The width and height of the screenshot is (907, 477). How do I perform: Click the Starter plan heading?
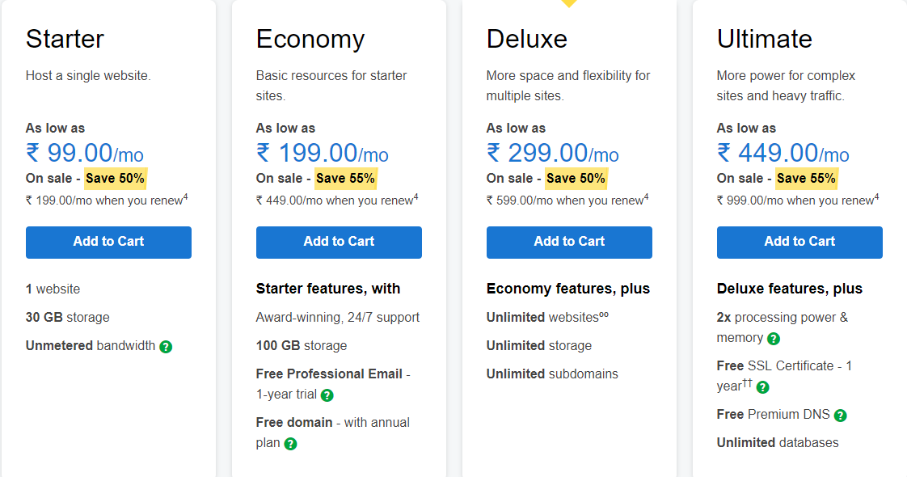pyautogui.click(x=65, y=39)
